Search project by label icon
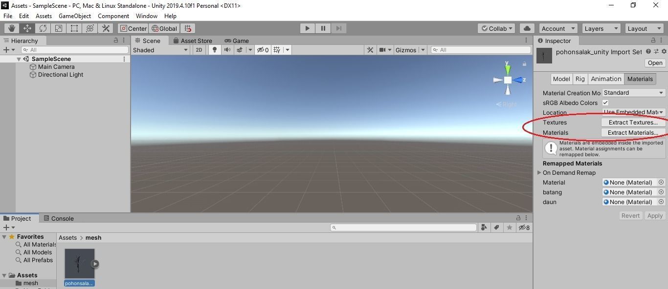Screen dimensions: 668x289 click(x=497, y=227)
